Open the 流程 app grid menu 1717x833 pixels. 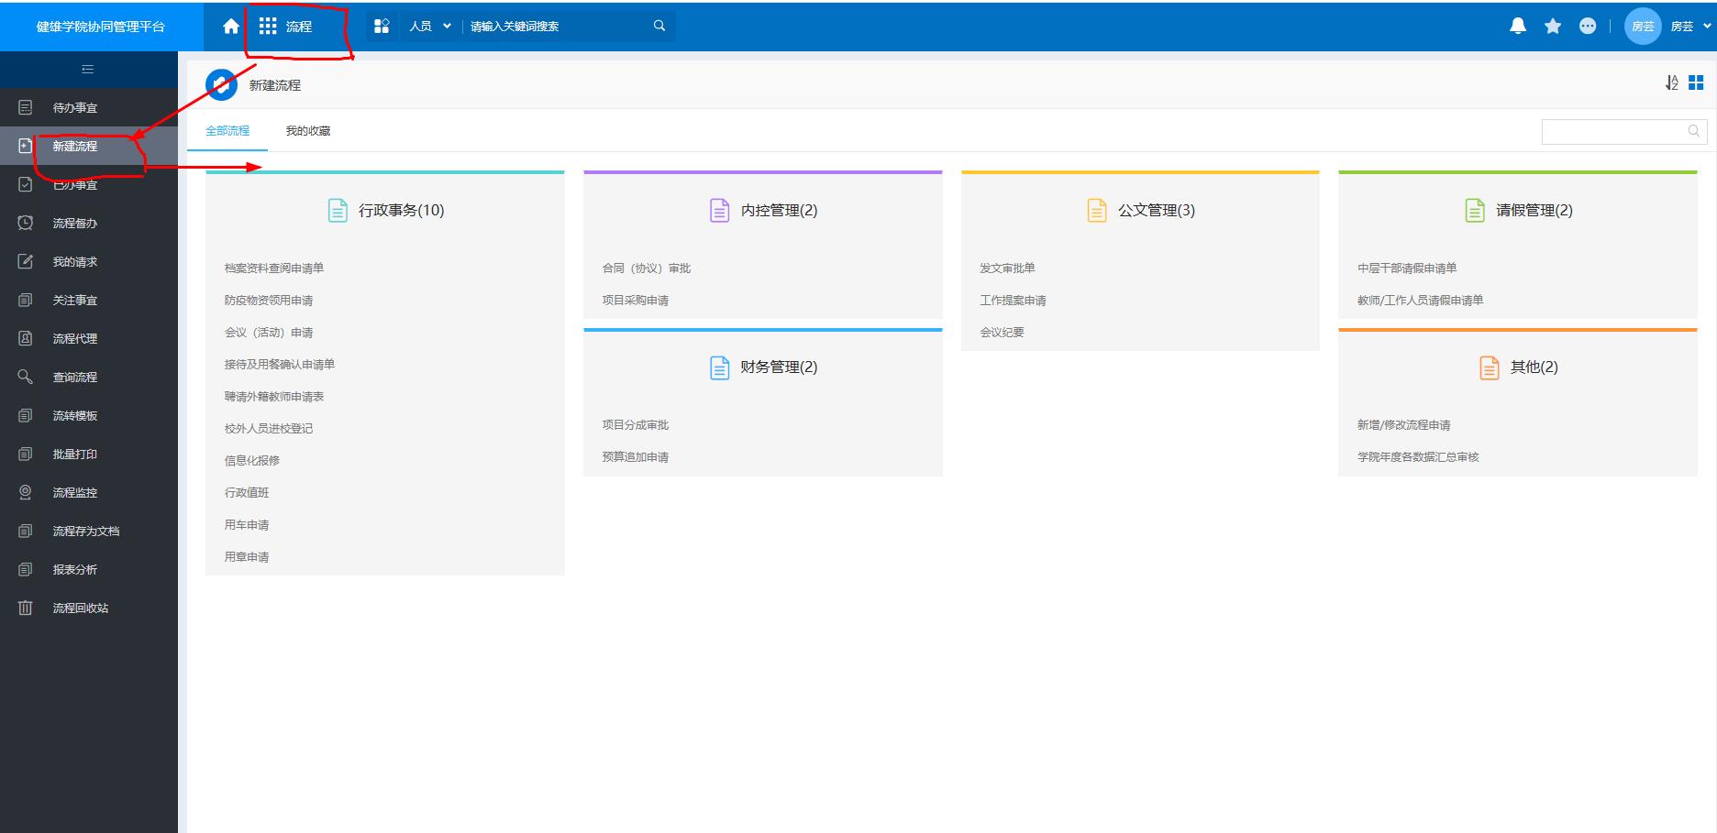pos(285,27)
